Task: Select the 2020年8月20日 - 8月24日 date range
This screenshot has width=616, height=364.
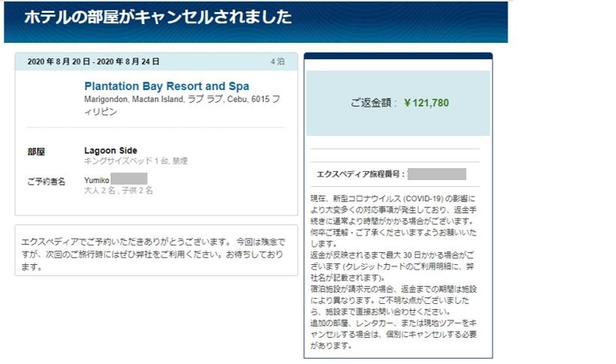Action: click(93, 62)
